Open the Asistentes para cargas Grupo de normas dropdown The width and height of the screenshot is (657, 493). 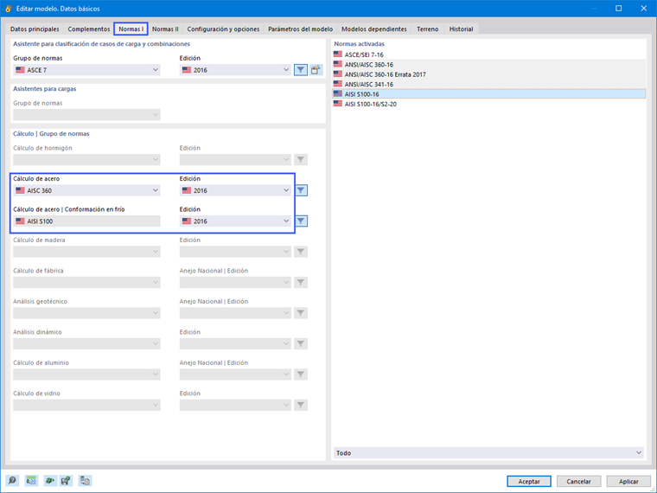click(x=86, y=114)
